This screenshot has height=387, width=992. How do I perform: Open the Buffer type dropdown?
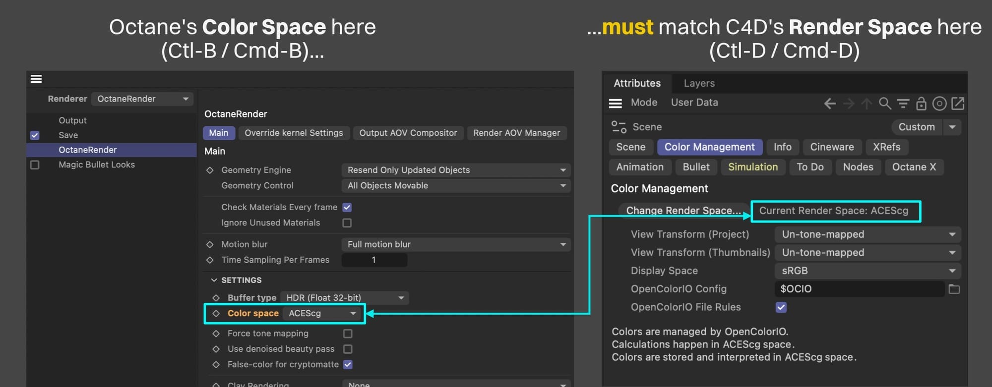tap(345, 298)
